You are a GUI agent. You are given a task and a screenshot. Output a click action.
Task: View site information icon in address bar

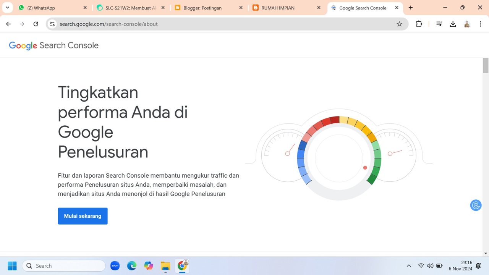click(53, 24)
